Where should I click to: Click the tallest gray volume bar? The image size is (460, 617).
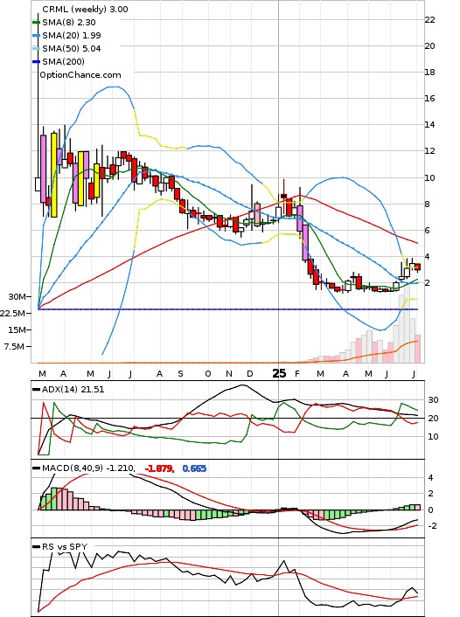click(x=408, y=322)
